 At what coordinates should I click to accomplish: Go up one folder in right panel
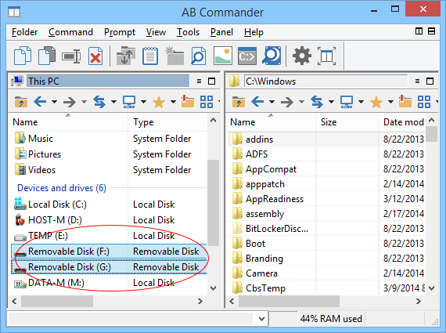(239, 102)
